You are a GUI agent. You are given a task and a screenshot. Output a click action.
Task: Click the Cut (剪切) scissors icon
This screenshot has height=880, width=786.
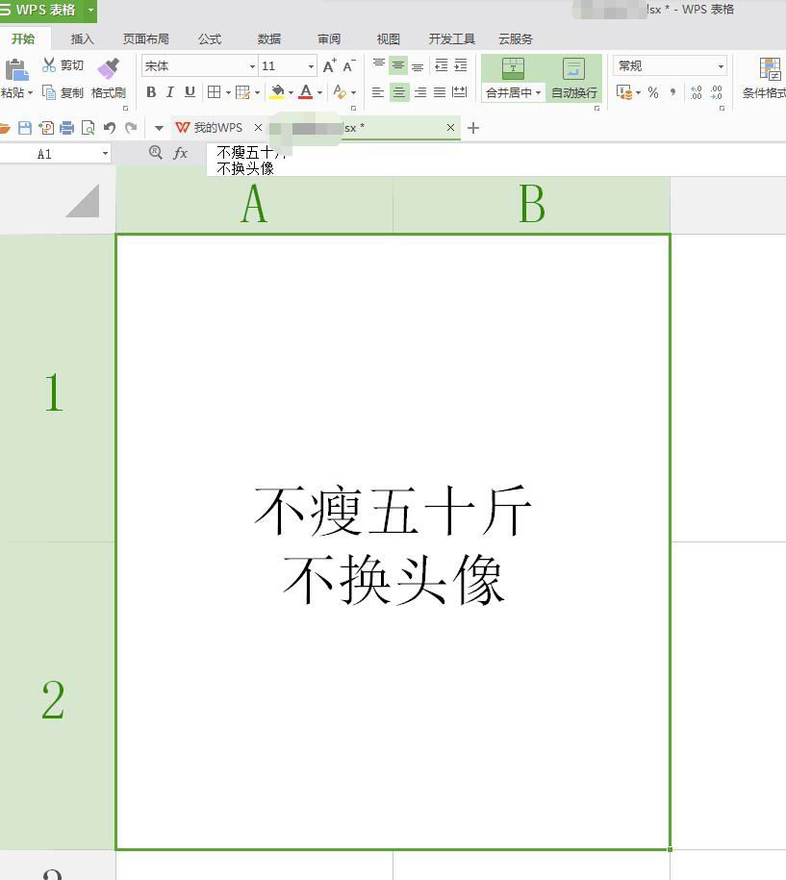coord(49,65)
